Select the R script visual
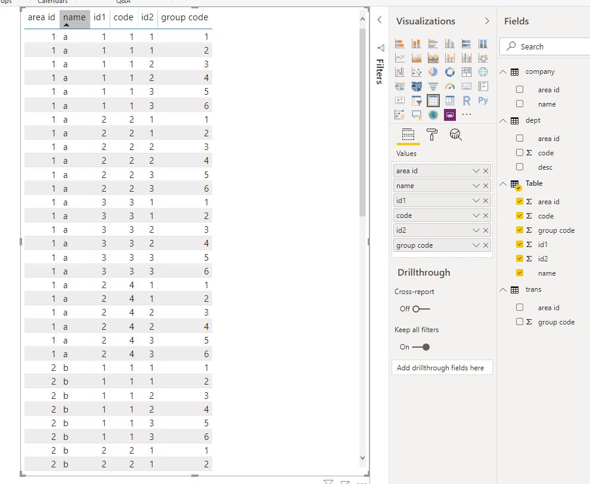 click(x=466, y=101)
